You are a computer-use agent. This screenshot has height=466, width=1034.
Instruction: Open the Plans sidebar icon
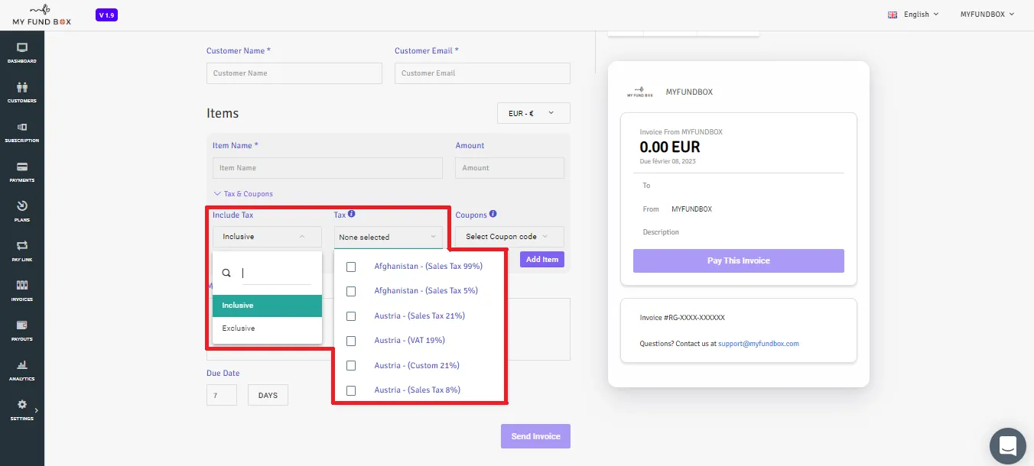pos(22,206)
